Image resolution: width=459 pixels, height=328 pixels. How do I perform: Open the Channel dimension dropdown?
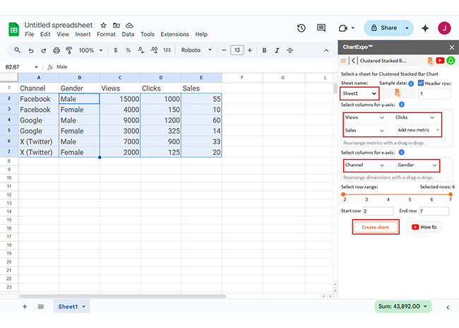pos(364,165)
